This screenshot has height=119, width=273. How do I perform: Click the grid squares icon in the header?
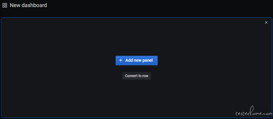tap(5, 5)
